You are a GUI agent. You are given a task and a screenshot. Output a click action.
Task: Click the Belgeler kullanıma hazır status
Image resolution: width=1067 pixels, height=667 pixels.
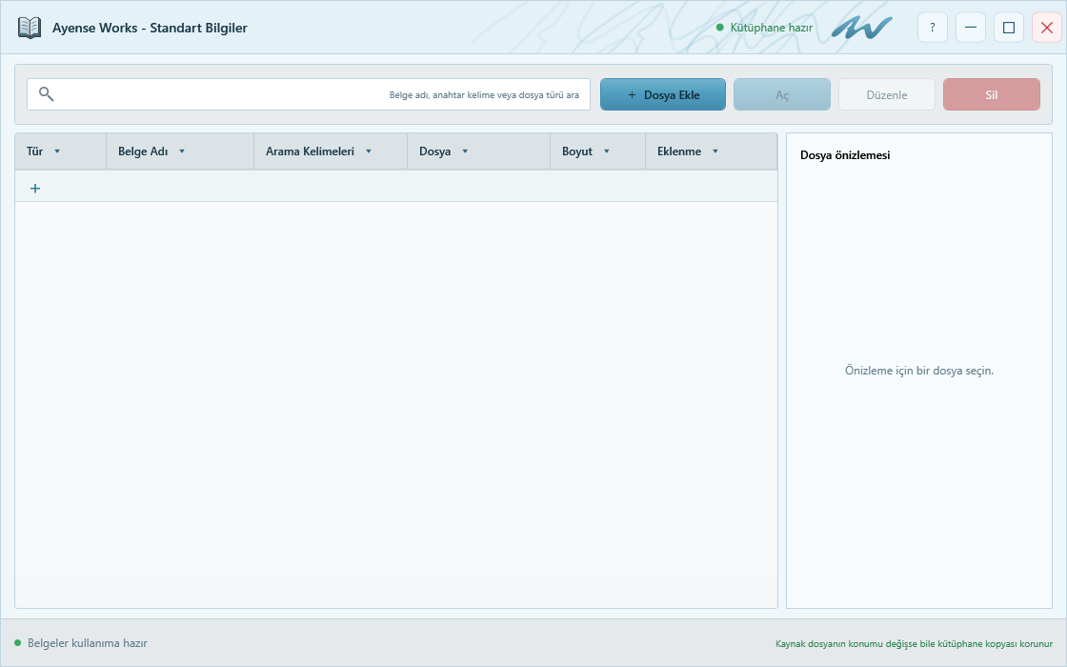pos(87,643)
